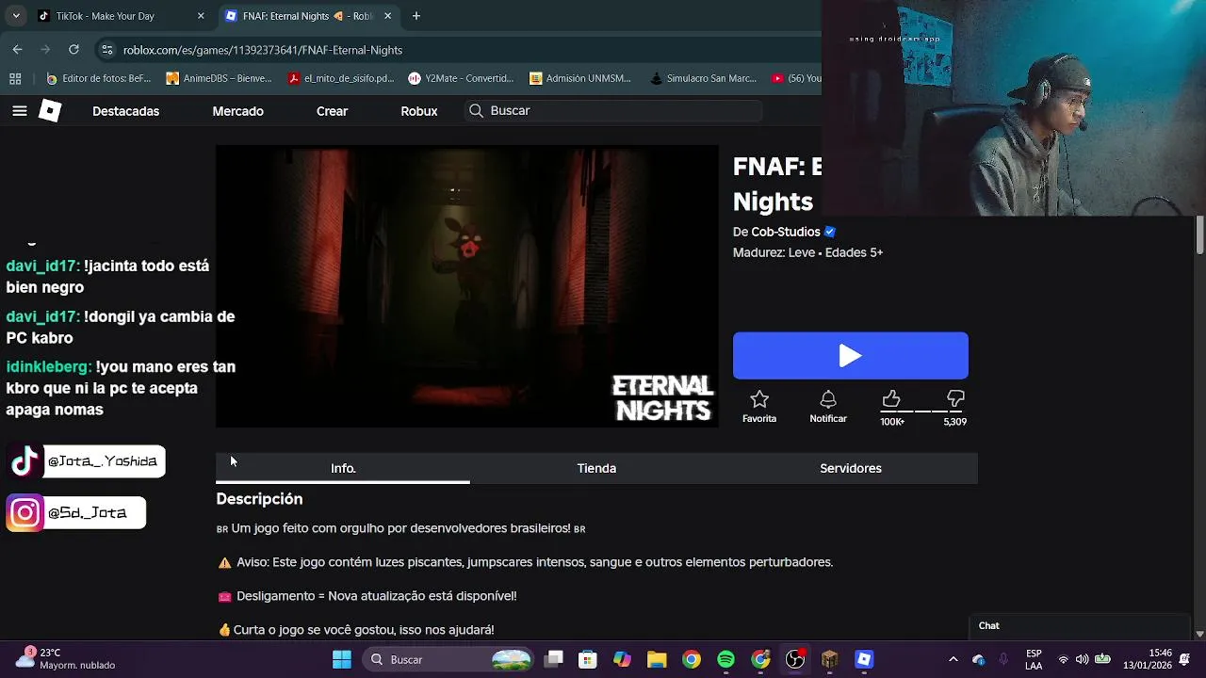Viewport: 1206px width, 678px height.
Task: Switch ESP LAA keyboard language
Action: (1034, 659)
